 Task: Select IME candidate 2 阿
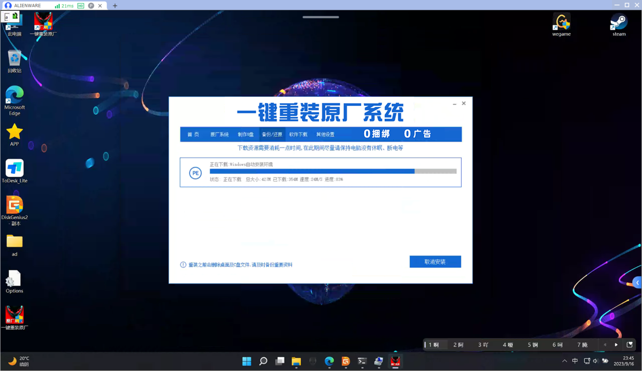click(458, 345)
